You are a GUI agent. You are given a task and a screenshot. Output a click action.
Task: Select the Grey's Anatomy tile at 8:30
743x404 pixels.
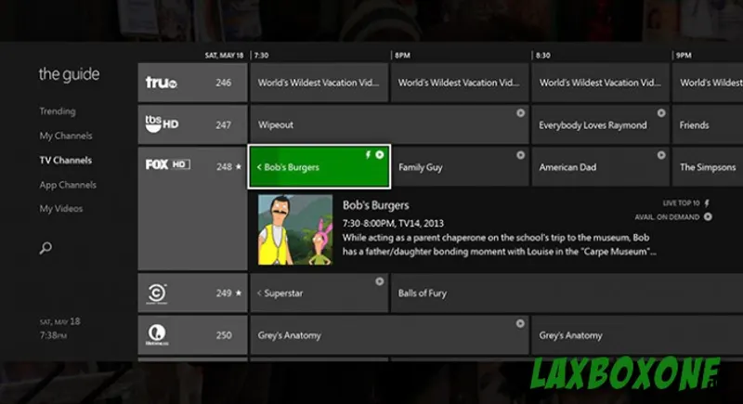(x=637, y=335)
